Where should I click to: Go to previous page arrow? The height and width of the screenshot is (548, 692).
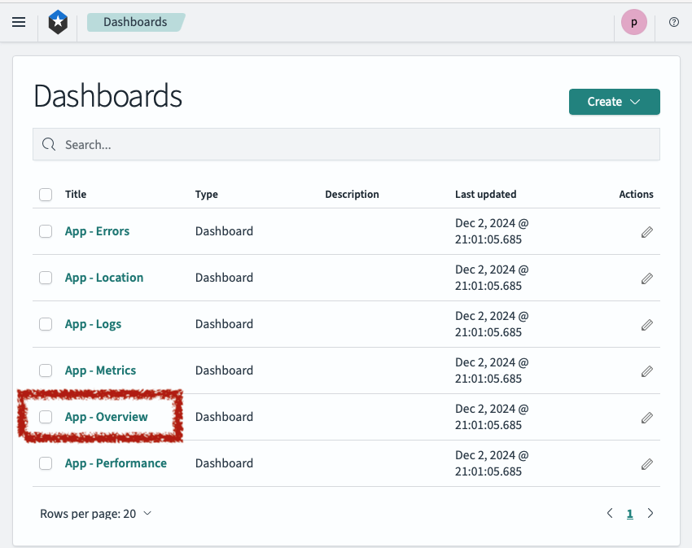pos(610,513)
